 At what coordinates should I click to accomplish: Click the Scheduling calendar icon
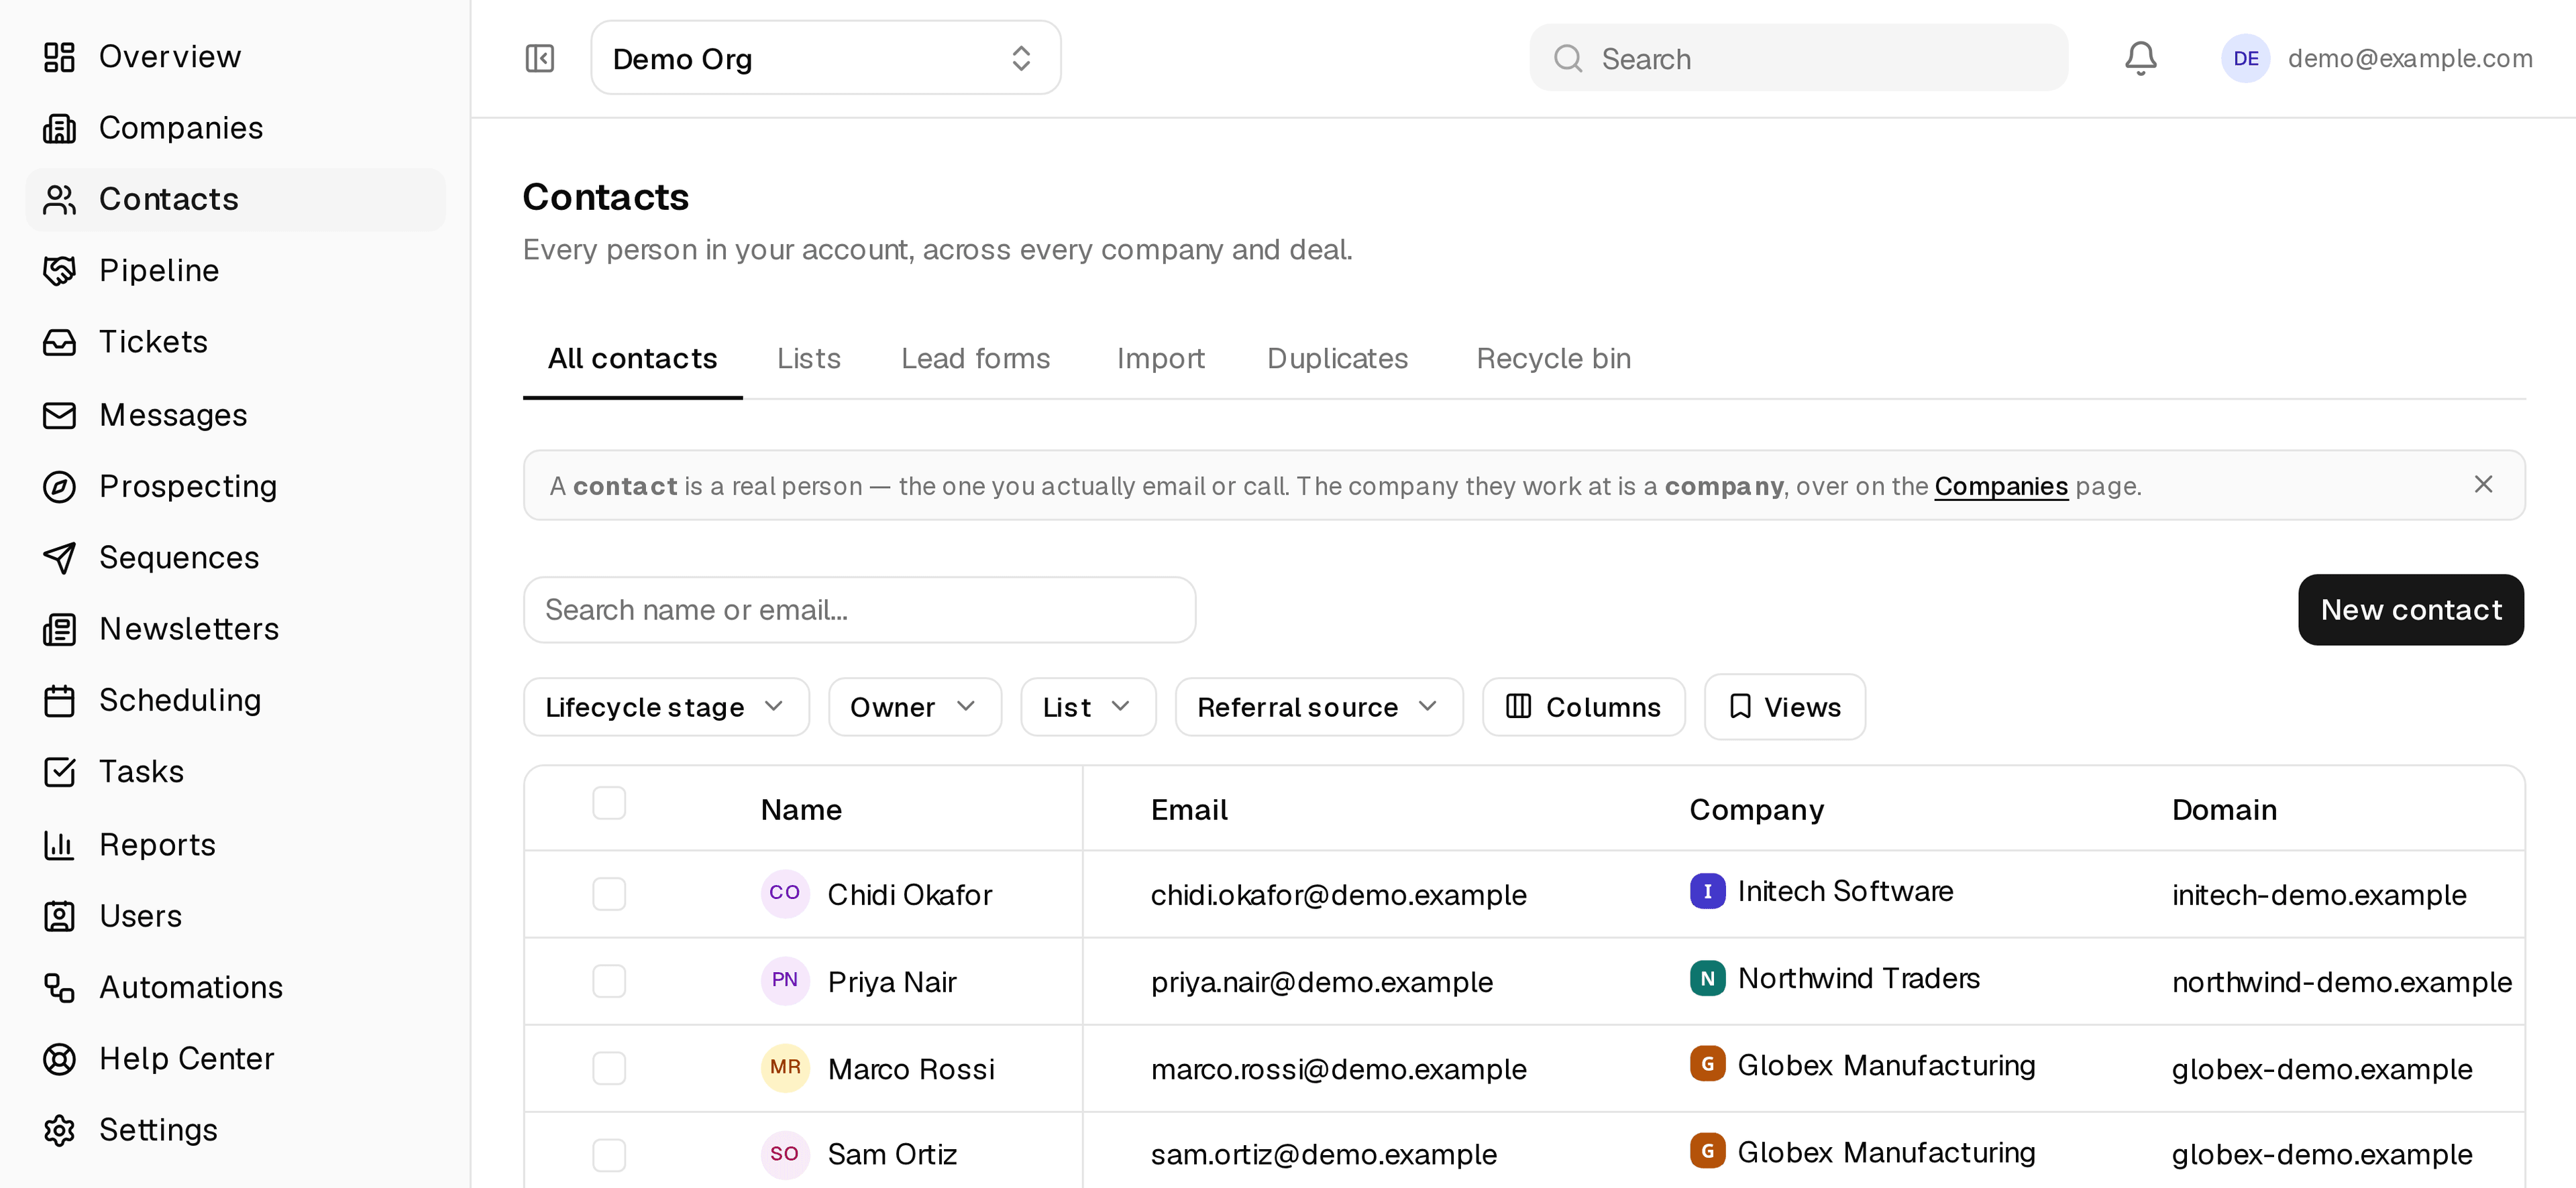59,701
